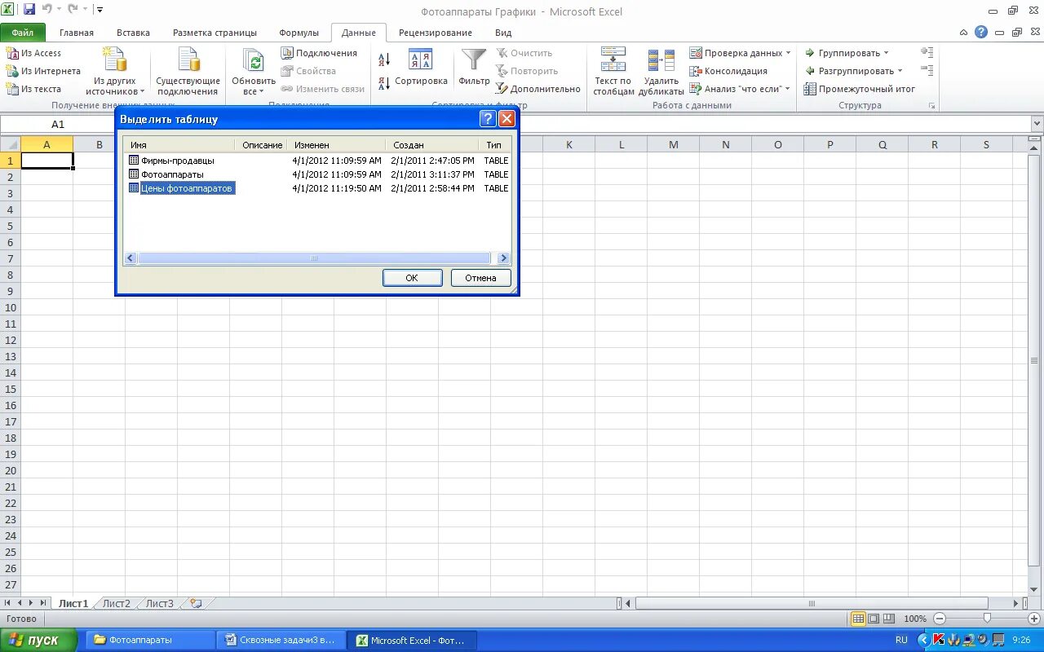Click zoom out minus button
This screenshot has height=652, width=1044.
point(940,619)
